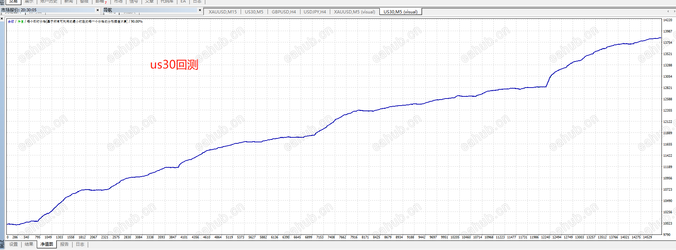Open the 报告 tab in the tester
Screen dimensions: 676x250
[x=64, y=244]
